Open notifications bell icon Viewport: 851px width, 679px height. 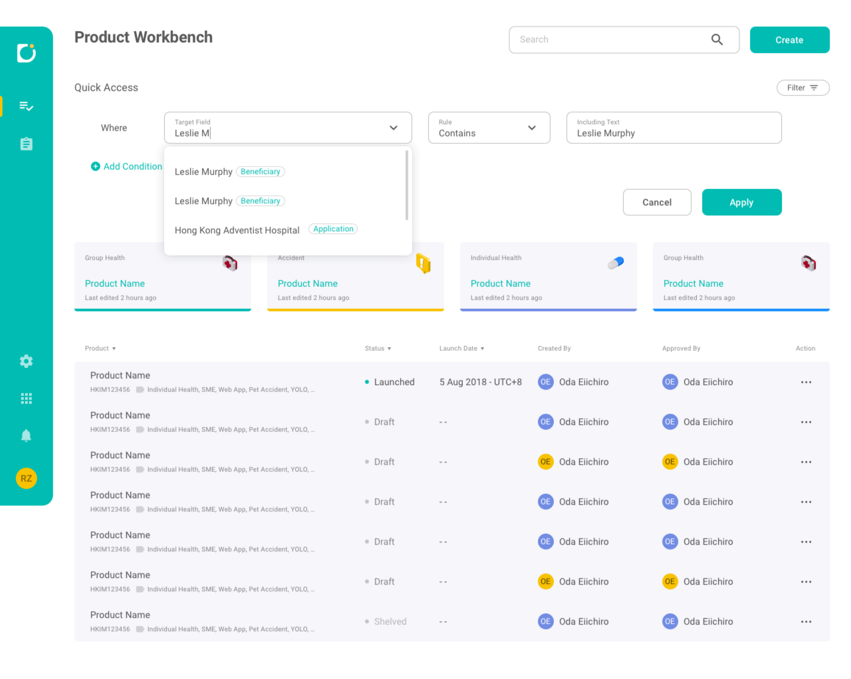26,435
